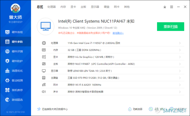This screenshot has width=190, height=116.
Task: Click the 鲁大师 mascot avatar logo
Action: pyautogui.click(x=15, y=8)
